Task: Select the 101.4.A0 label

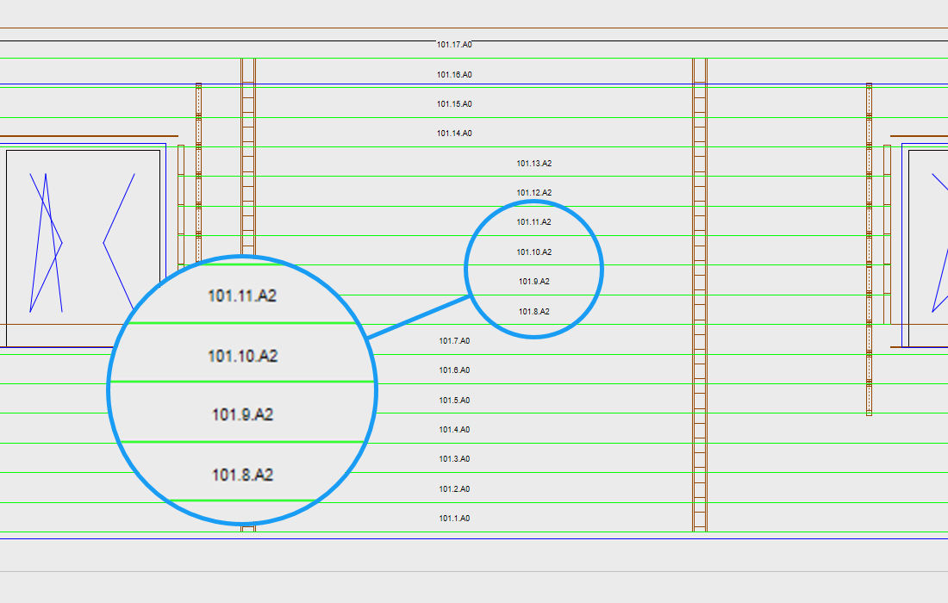Action: click(454, 430)
